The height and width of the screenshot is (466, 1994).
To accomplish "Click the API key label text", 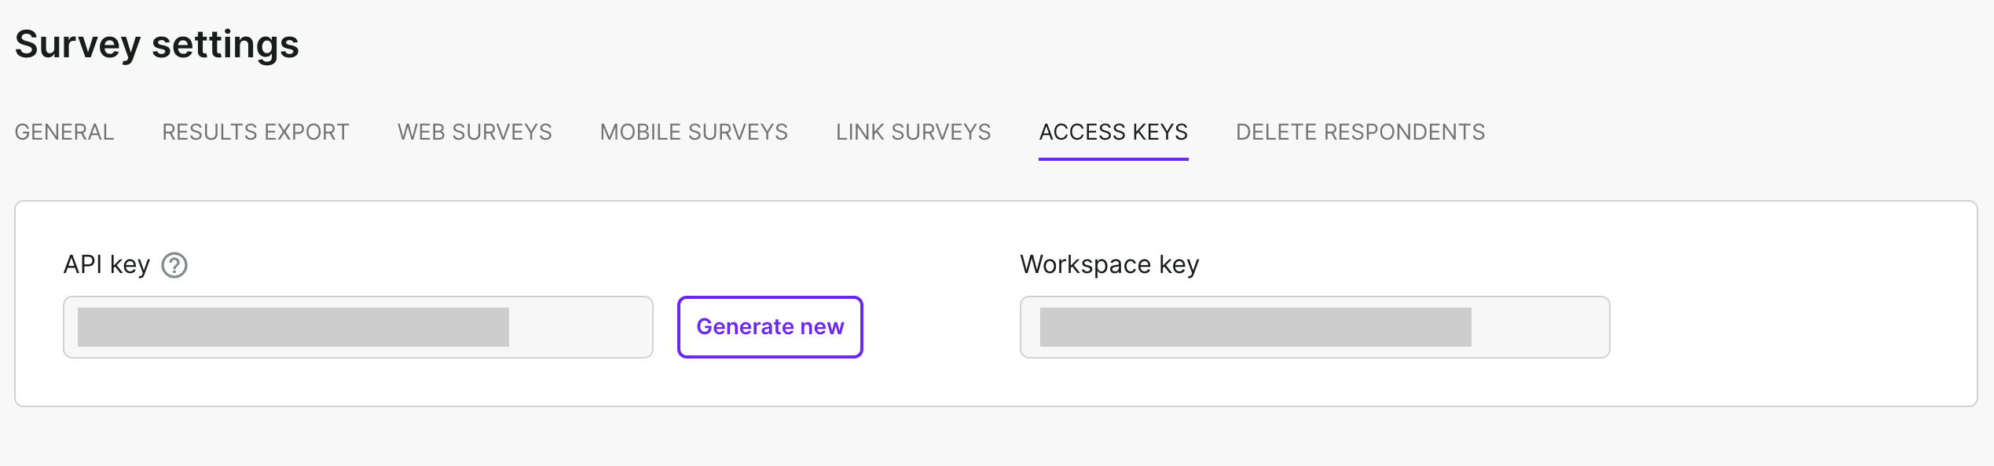I will pos(106,265).
